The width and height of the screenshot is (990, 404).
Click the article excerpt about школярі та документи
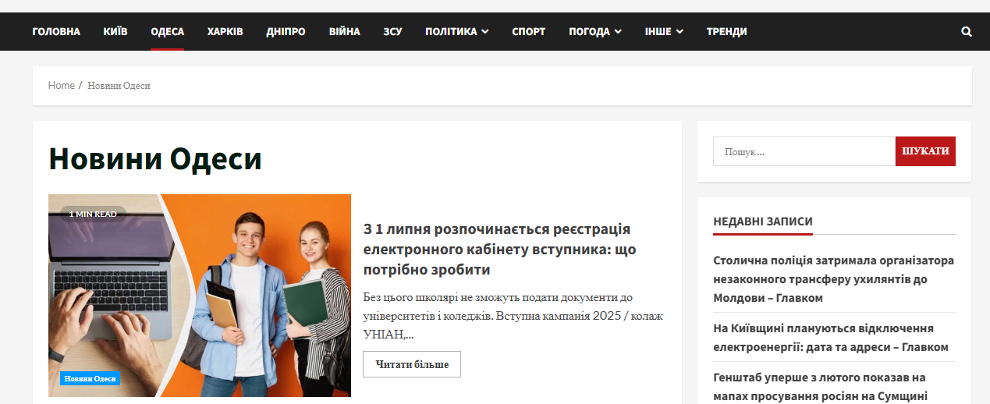513,316
